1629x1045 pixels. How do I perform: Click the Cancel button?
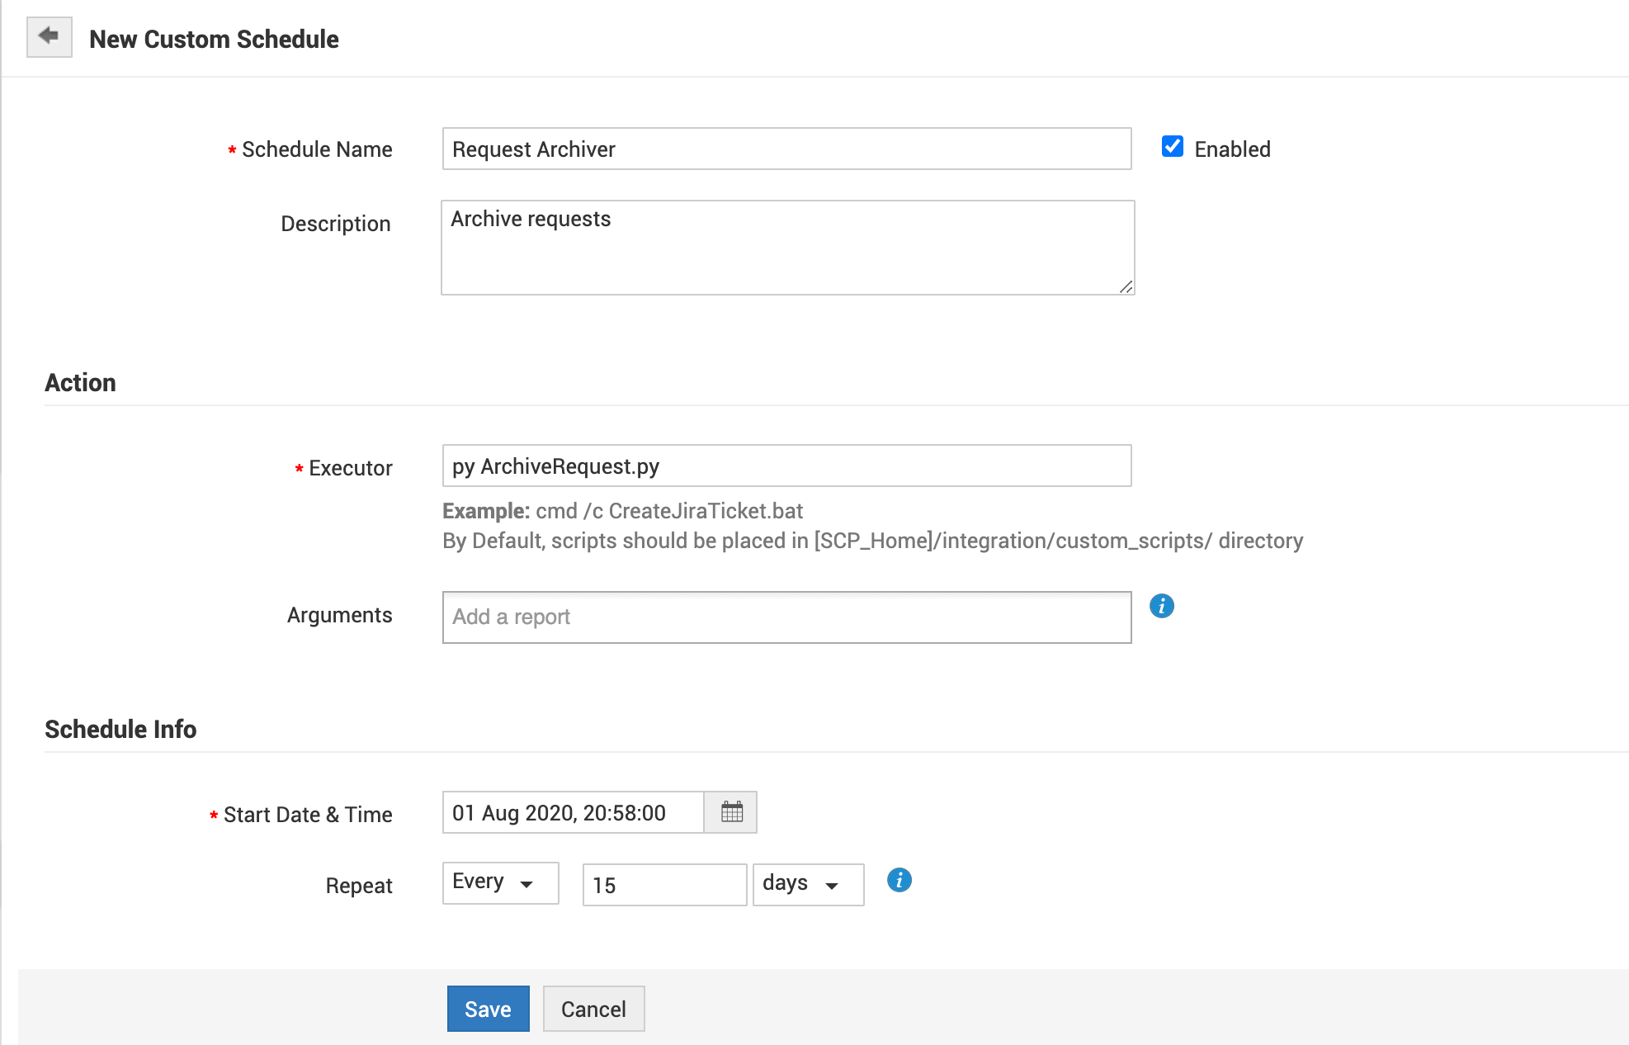coord(593,1009)
